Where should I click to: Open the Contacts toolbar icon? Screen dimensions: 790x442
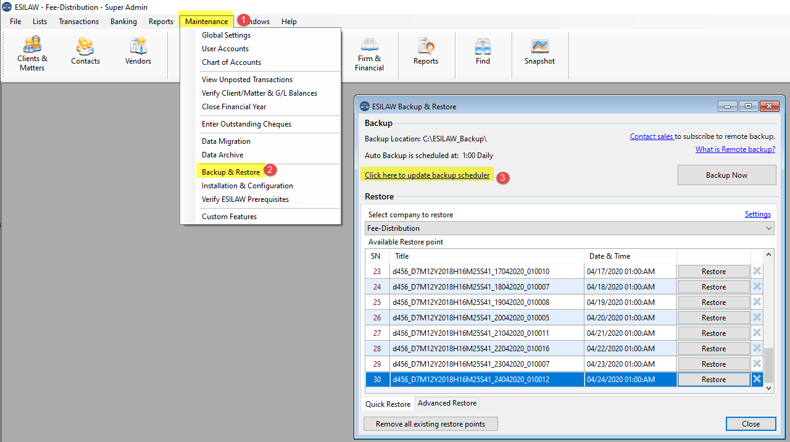coord(85,52)
